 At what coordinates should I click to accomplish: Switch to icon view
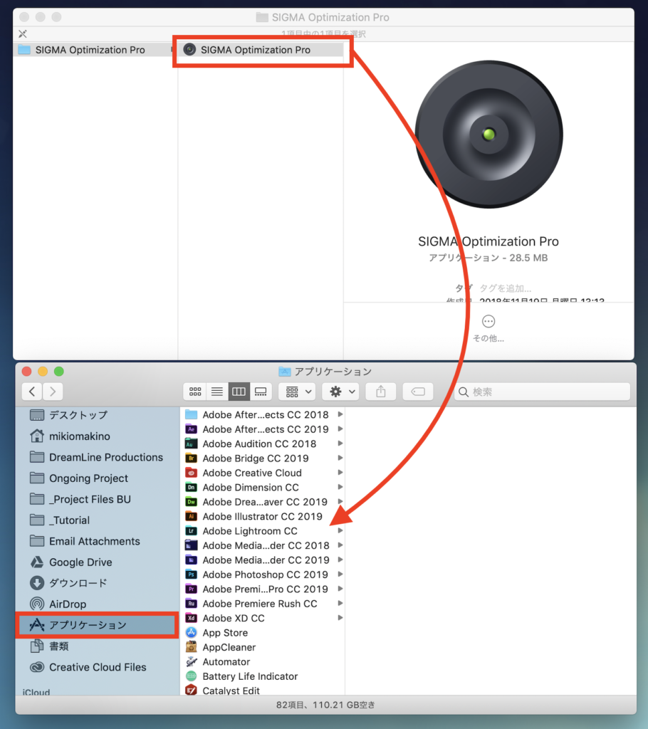pos(195,392)
